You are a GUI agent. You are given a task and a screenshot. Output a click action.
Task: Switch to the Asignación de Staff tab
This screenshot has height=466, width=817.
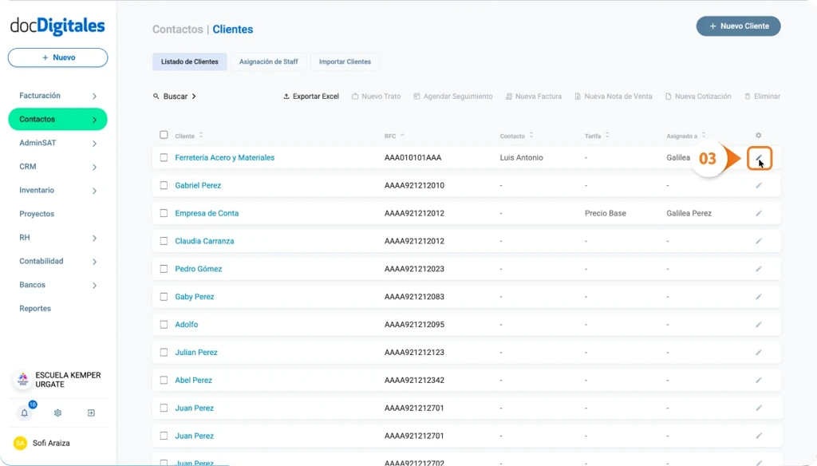pyautogui.click(x=270, y=61)
